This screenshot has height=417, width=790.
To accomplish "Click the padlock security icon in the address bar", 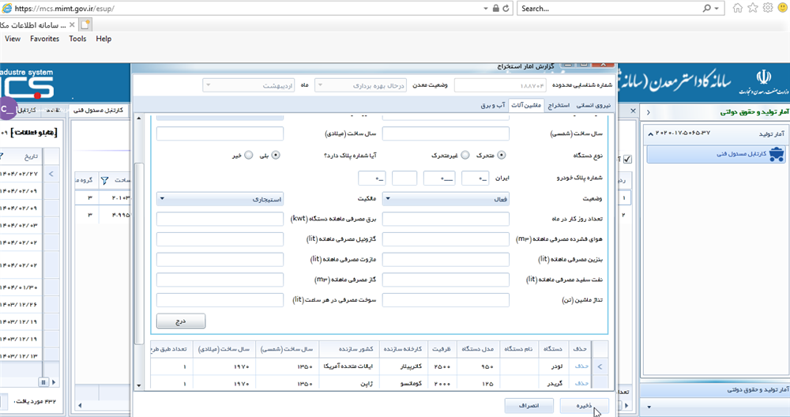I will click(x=495, y=9).
